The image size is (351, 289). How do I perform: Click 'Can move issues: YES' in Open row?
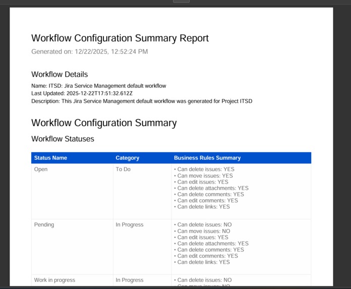click(203, 176)
